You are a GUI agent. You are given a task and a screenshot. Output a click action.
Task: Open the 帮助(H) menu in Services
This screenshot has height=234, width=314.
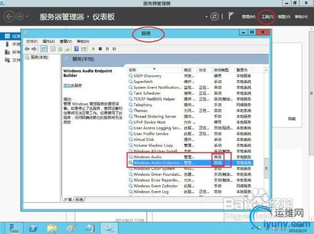[x=83, y=41]
